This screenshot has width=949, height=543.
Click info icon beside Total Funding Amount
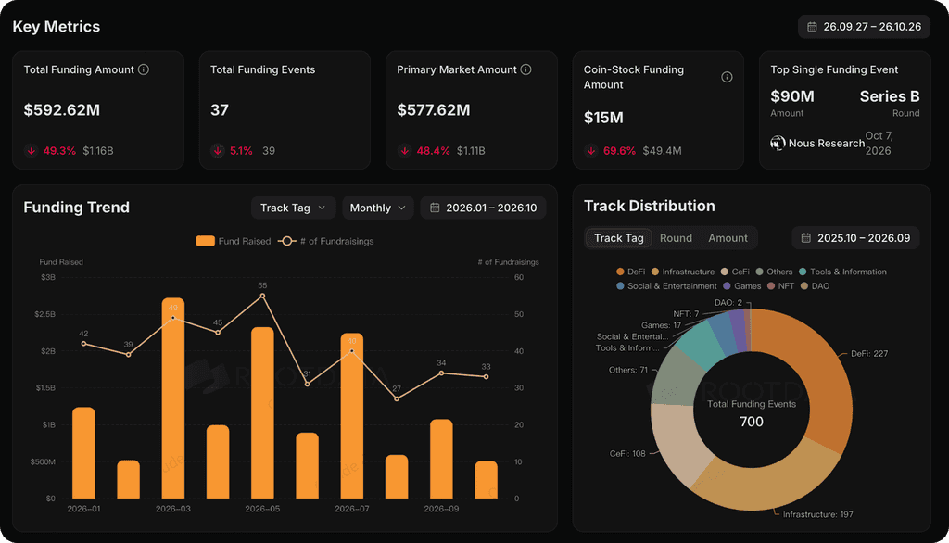(x=144, y=69)
